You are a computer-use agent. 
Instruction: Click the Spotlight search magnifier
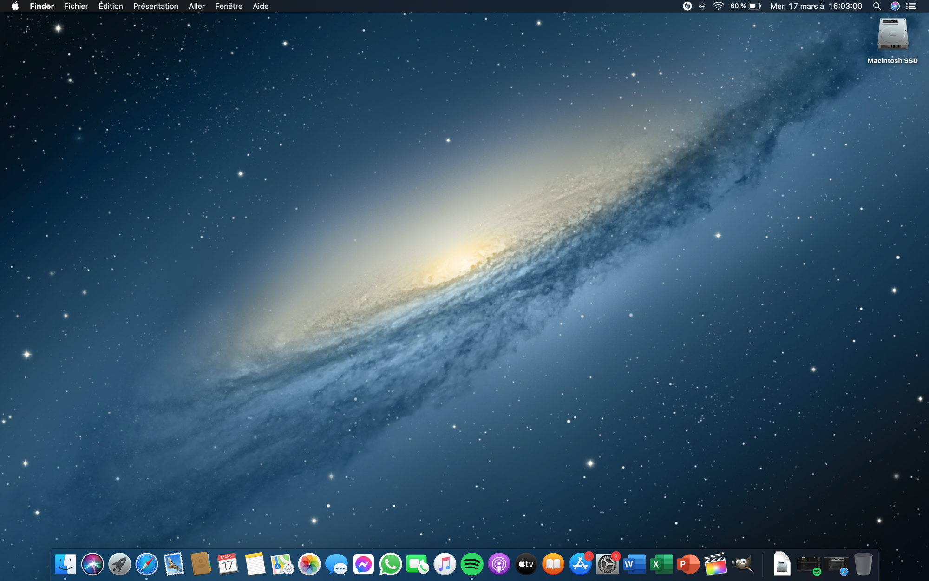pos(877,6)
